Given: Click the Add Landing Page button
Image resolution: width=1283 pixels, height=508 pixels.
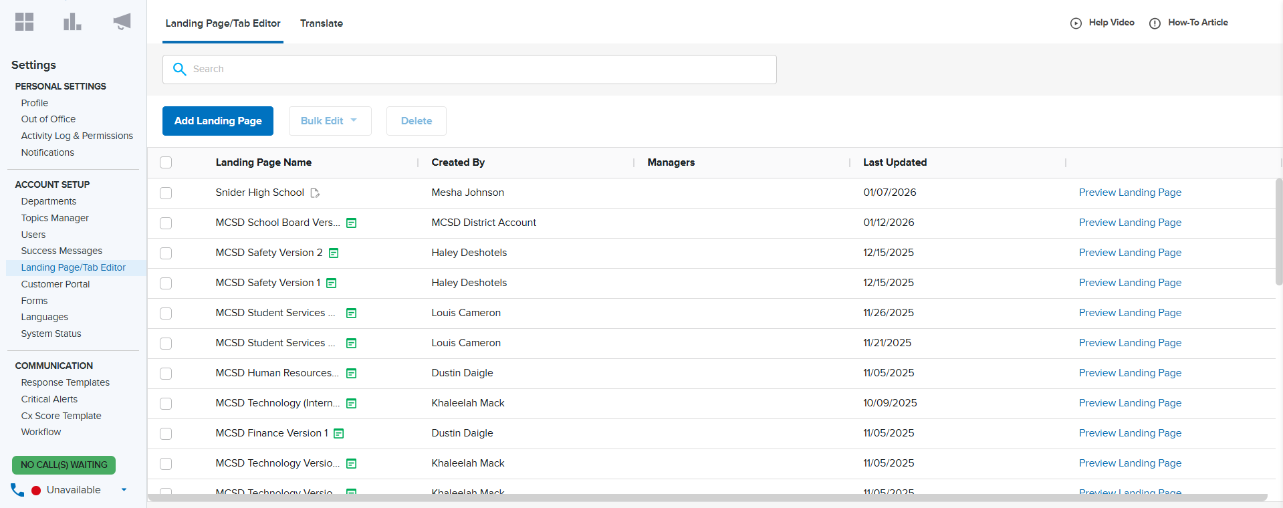Looking at the screenshot, I should 218,121.
